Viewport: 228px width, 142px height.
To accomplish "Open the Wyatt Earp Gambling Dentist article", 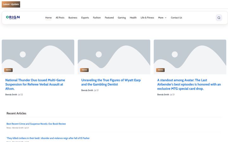I will 111,82.
